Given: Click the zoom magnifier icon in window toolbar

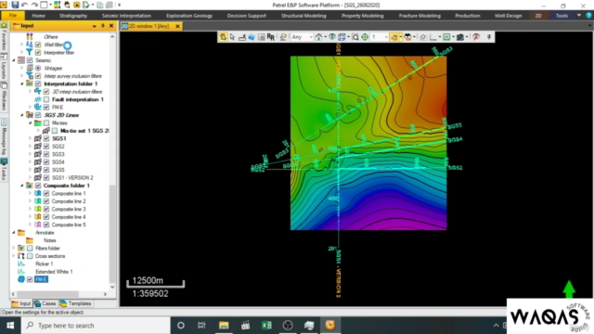Looking at the screenshot, I should tap(355, 37).
